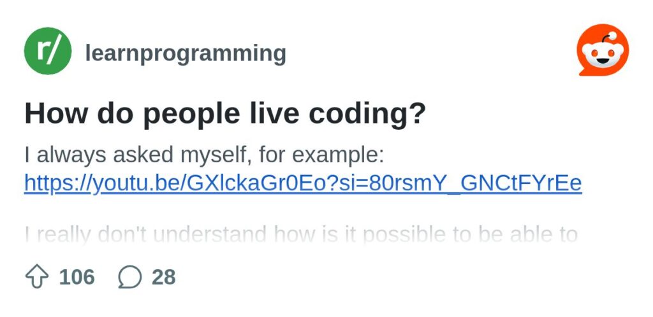Upvote the post with the arrow icon

point(37,277)
